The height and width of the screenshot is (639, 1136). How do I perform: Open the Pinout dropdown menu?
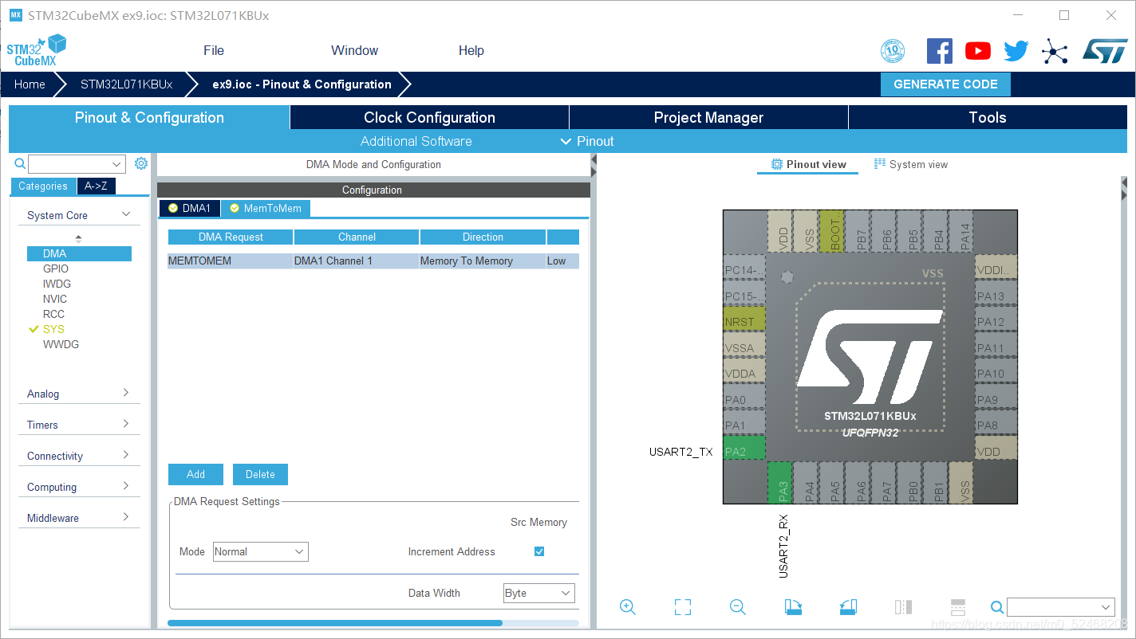click(587, 141)
